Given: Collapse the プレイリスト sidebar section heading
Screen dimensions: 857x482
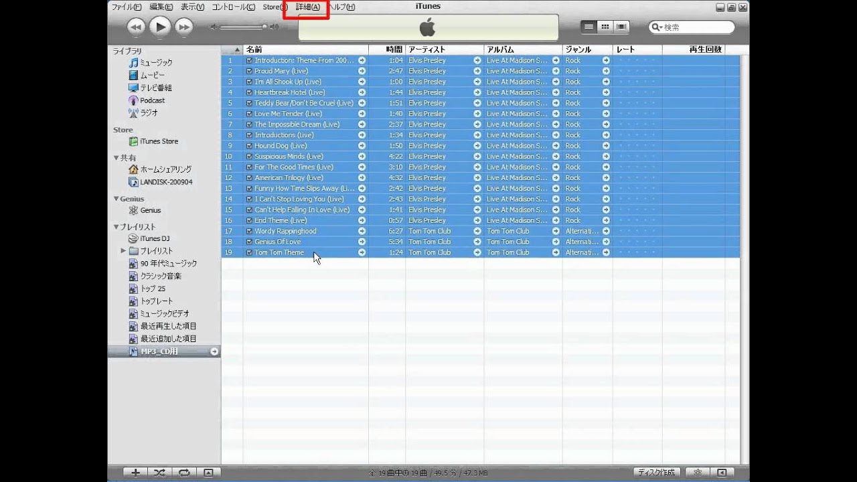Looking at the screenshot, I should tap(116, 227).
